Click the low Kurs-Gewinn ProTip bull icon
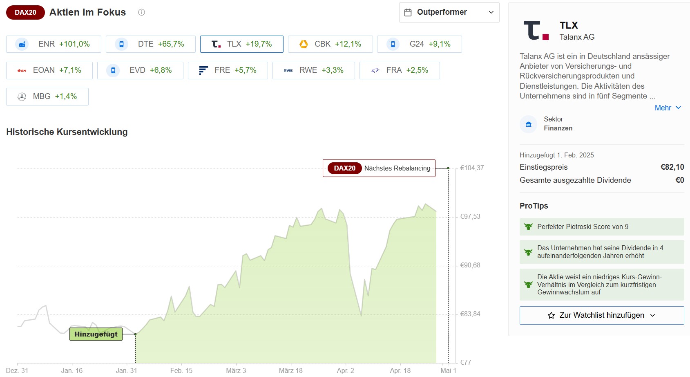 coord(528,285)
